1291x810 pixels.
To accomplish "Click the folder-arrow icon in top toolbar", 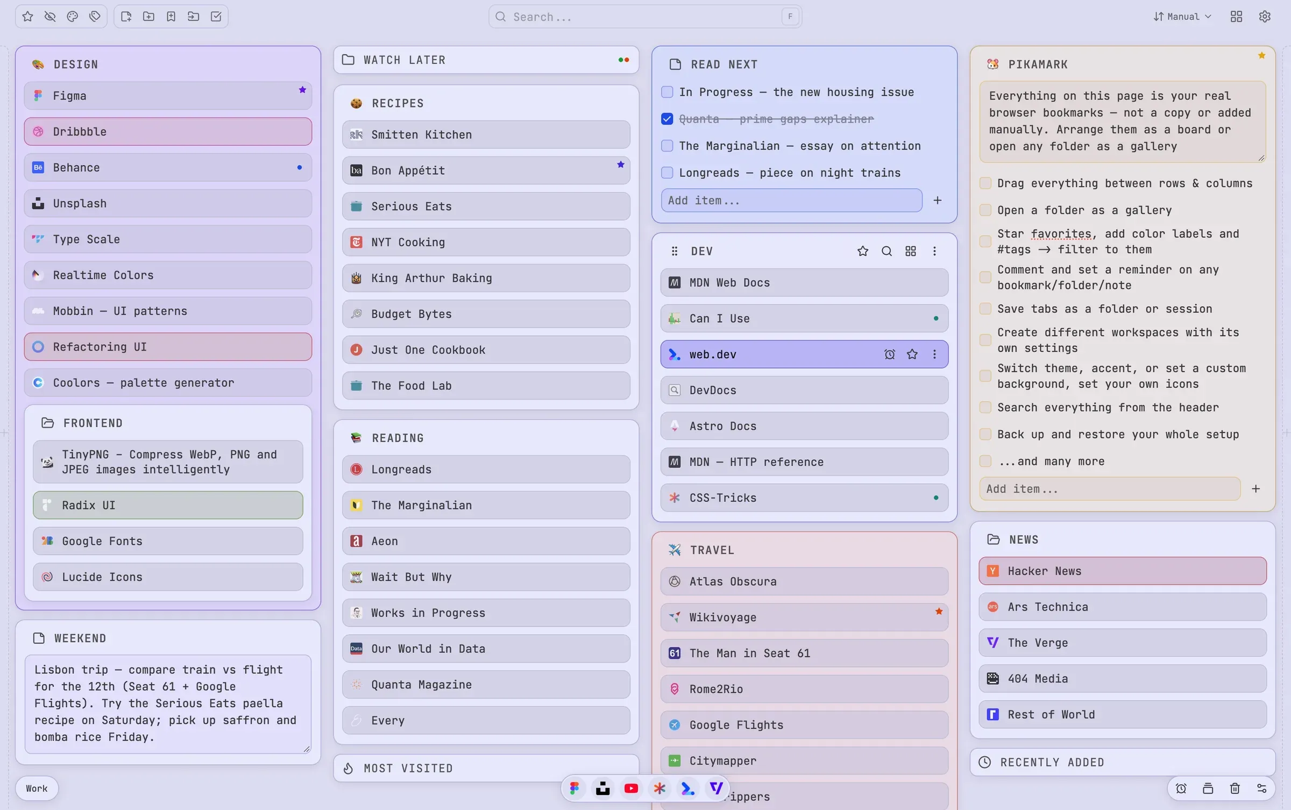I will (194, 17).
